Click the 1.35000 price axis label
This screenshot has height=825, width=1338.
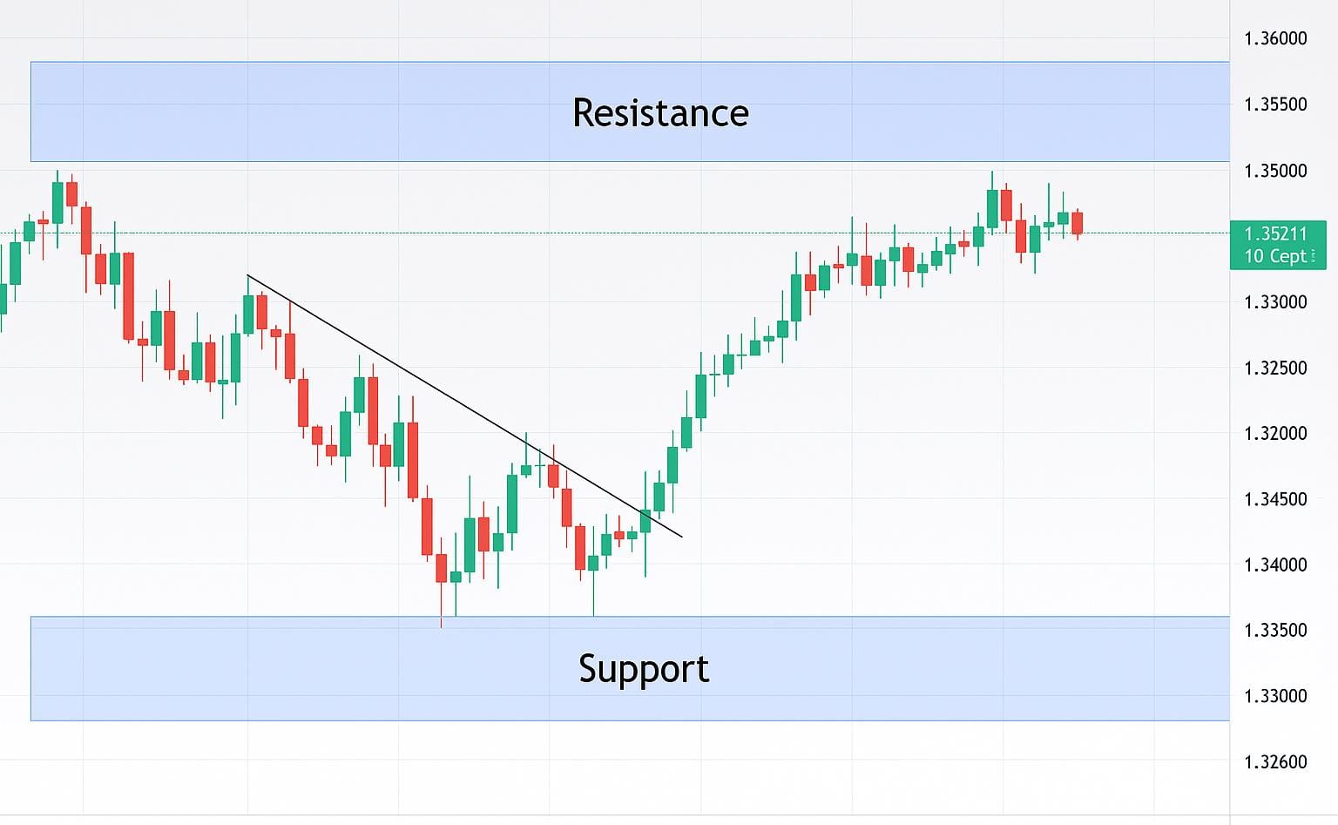(1275, 171)
